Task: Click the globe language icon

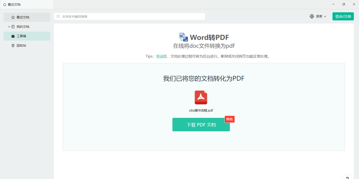Action: [312, 16]
